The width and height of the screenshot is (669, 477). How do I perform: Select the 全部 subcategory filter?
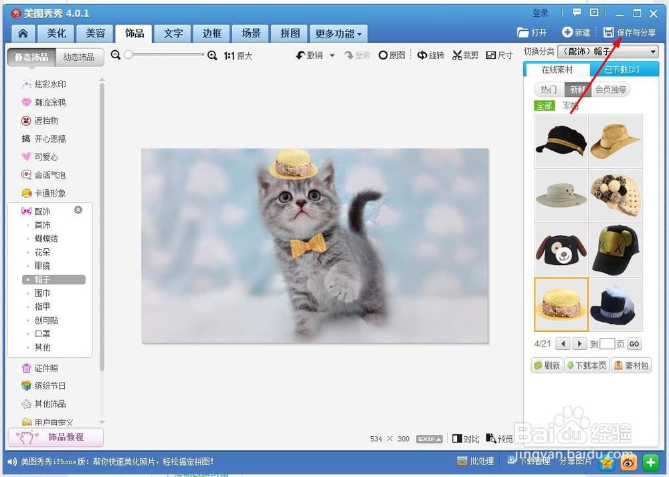tap(545, 106)
